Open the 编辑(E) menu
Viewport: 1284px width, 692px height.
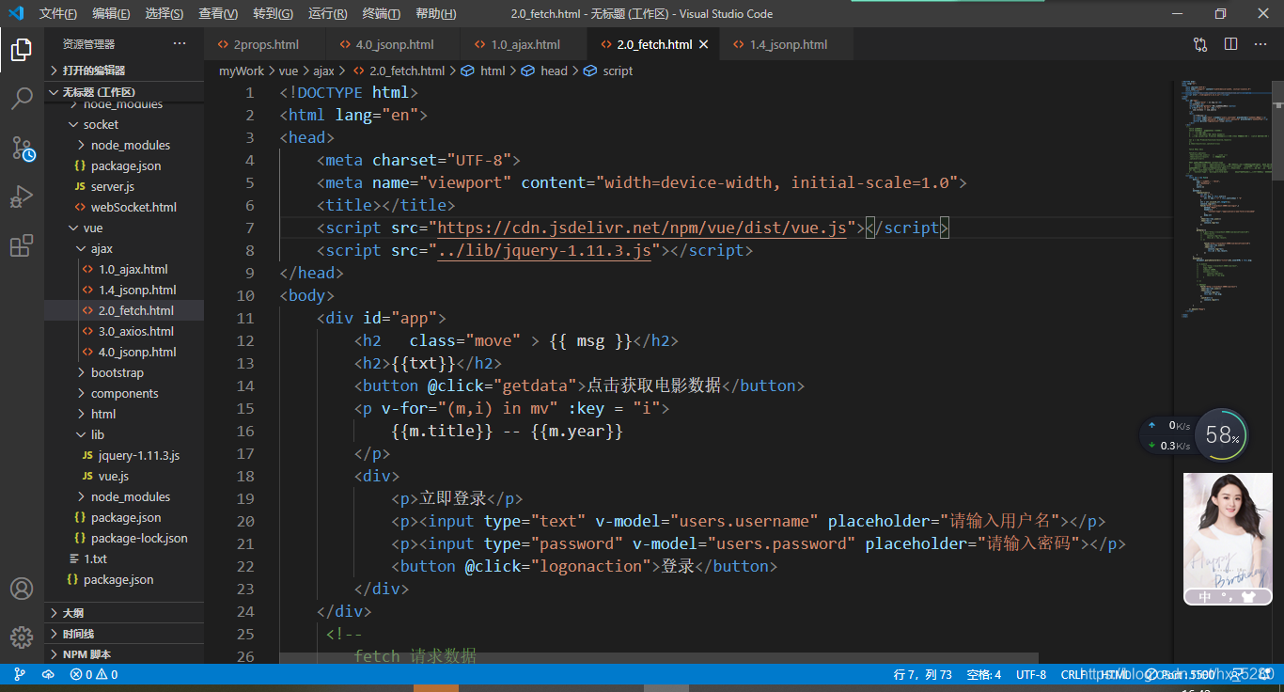coord(111,14)
